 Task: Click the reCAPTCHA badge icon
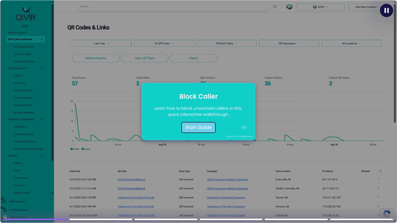[x=387, y=214]
